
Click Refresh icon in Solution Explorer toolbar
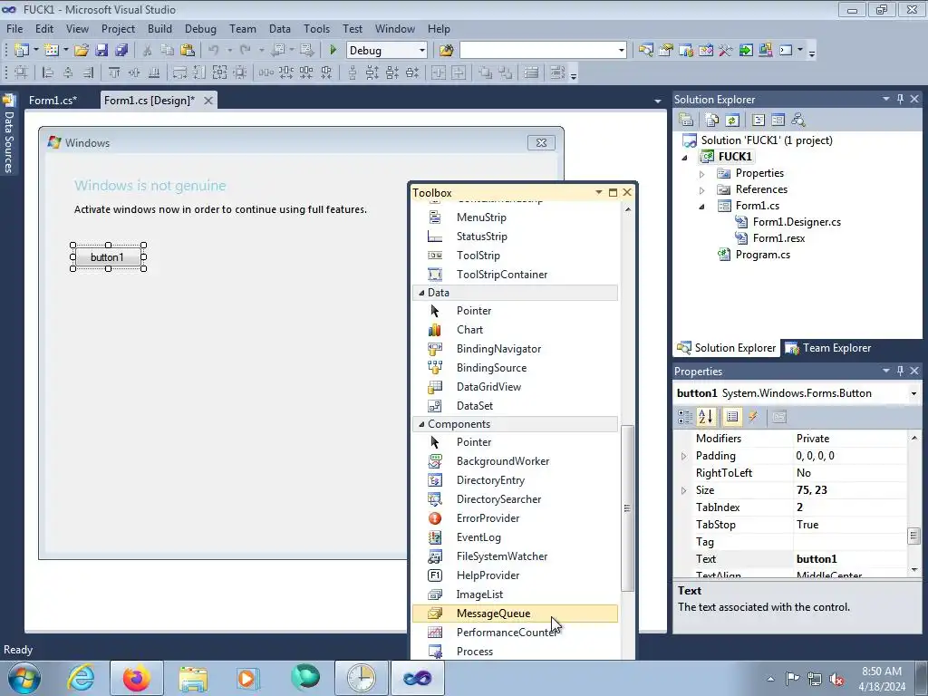coord(732,121)
